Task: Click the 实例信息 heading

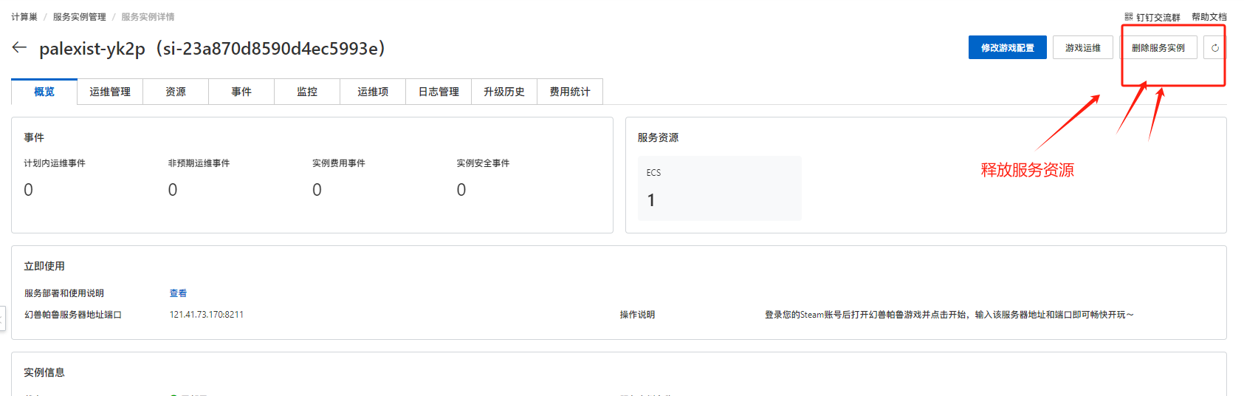Action: (x=44, y=372)
